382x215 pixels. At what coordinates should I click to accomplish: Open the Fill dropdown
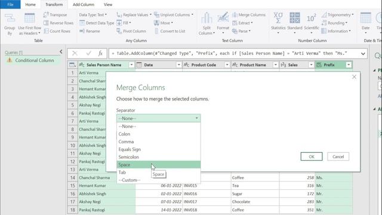point(124,23)
